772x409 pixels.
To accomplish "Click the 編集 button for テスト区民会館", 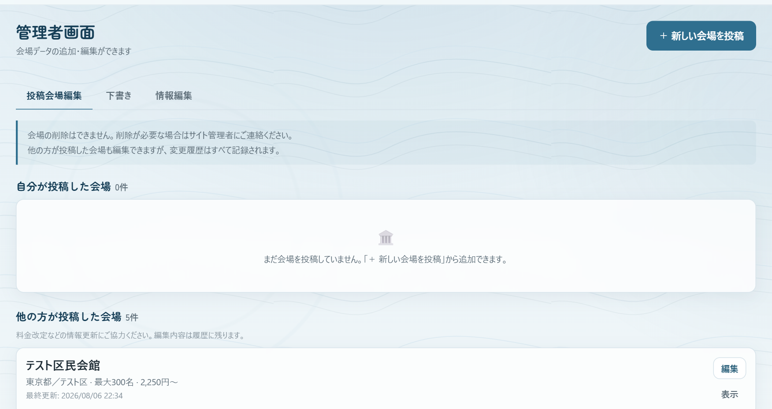I will pos(730,369).
